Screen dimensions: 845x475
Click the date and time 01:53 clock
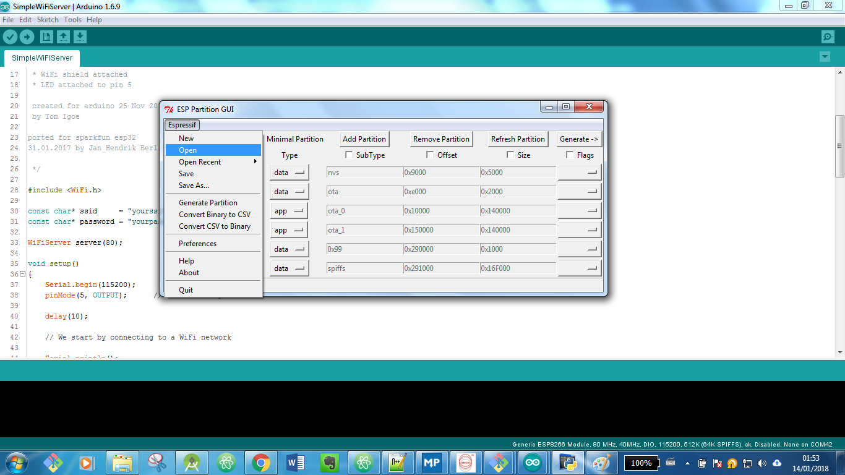(x=810, y=463)
